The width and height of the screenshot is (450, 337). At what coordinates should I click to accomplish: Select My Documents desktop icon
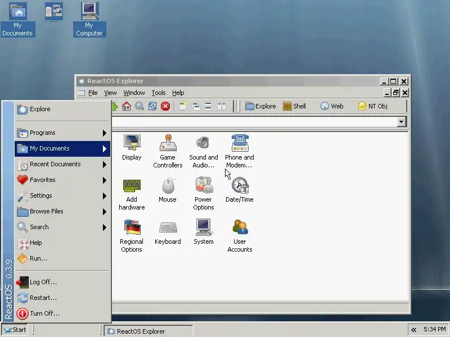(x=18, y=20)
